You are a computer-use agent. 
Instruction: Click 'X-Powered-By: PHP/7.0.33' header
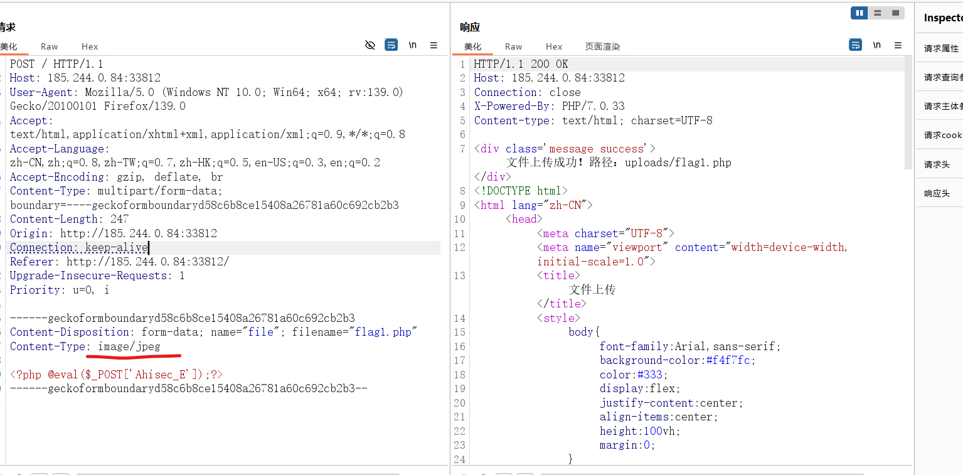(x=550, y=106)
